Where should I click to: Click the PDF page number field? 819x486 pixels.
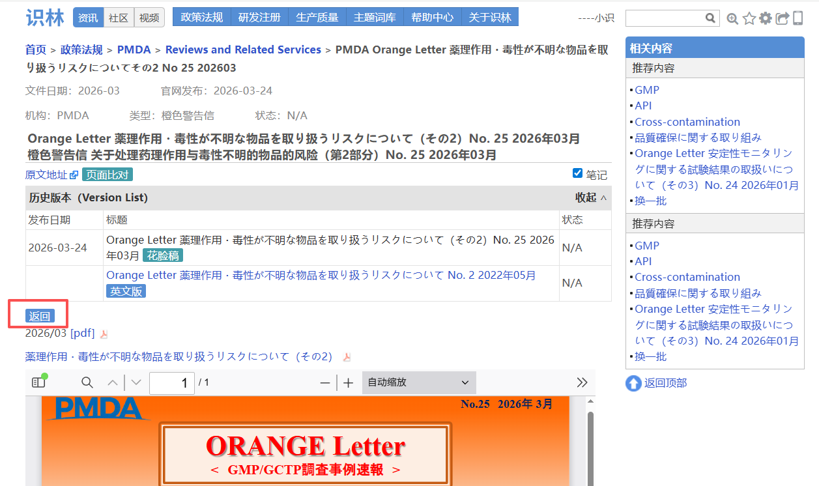click(x=172, y=382)
